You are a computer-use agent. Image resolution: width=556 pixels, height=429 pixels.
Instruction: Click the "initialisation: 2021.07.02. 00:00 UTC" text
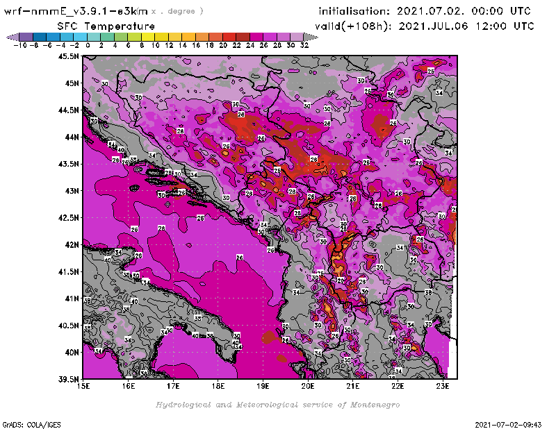coord(425,11)
